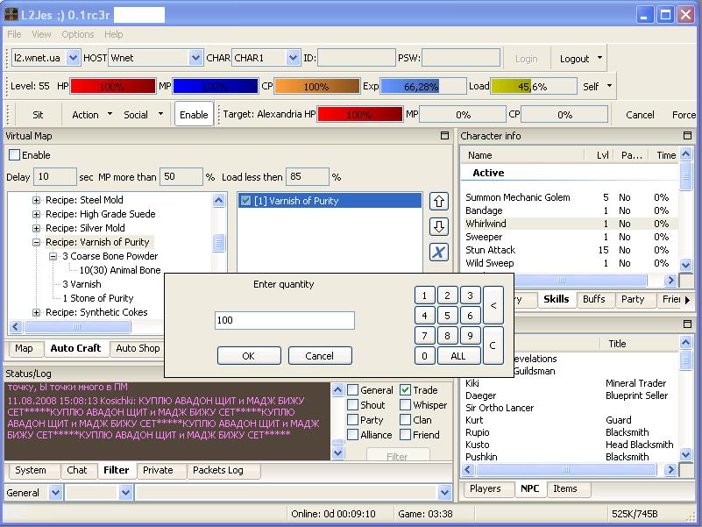Maximize the Character info panel
Image resolution: width=702 pixels, height=527 pixels.
688,135
